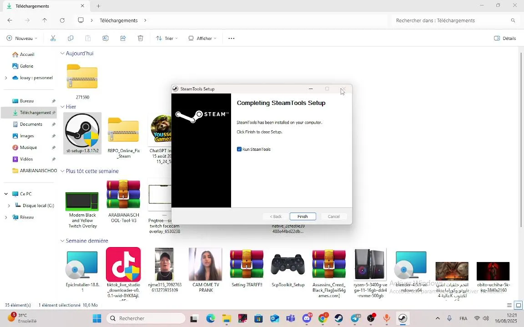Click the Share icon in Explorer toolbar
524x327 pixels.
(x=123, y=38)
